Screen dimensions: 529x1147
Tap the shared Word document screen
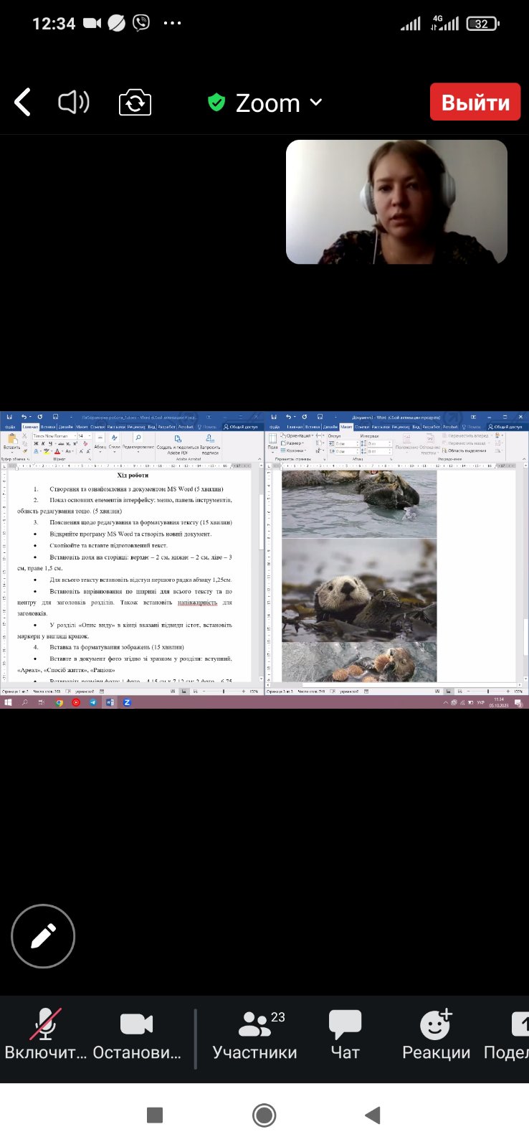click(x=264, y=560)
